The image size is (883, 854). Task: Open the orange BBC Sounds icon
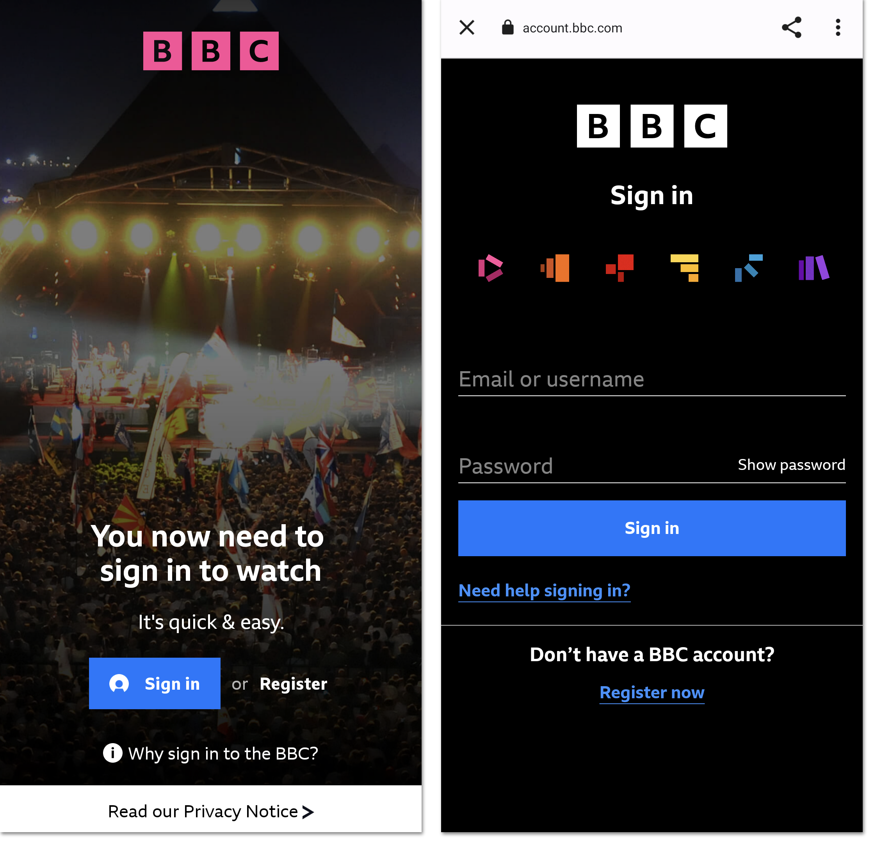555,269
